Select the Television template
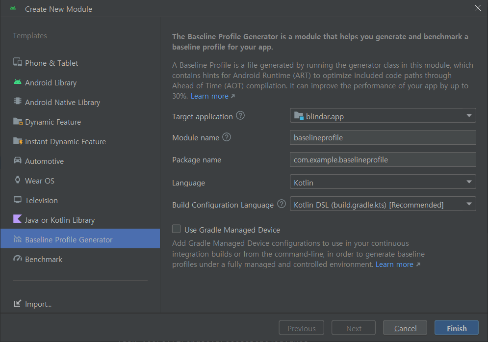 80,200
